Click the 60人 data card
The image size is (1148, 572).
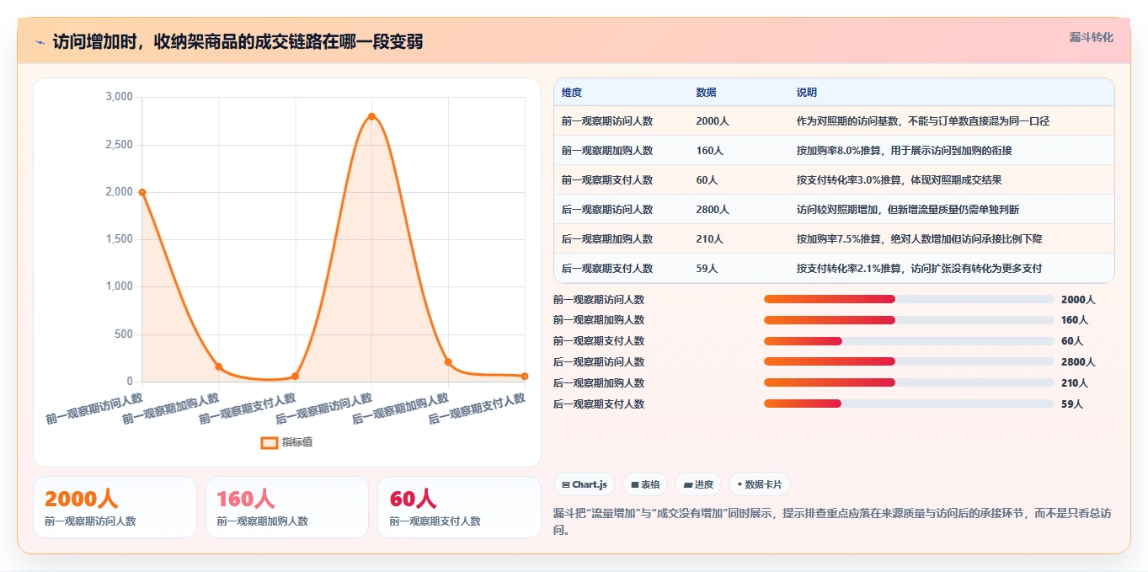(x=459, y=507)
